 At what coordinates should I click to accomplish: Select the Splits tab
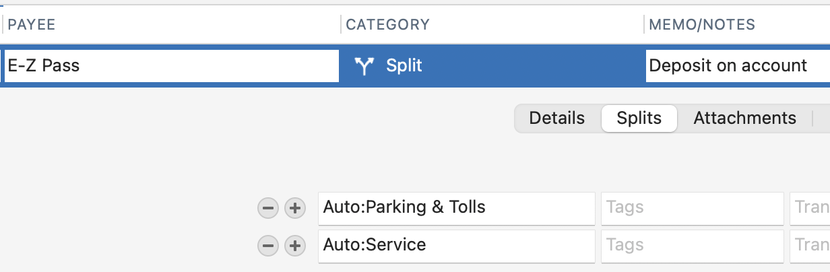[x=639, y=118]
